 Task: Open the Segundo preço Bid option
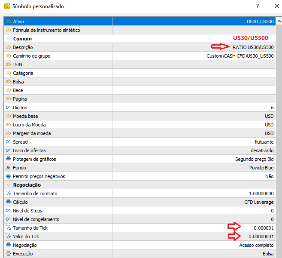click(254, 159)
